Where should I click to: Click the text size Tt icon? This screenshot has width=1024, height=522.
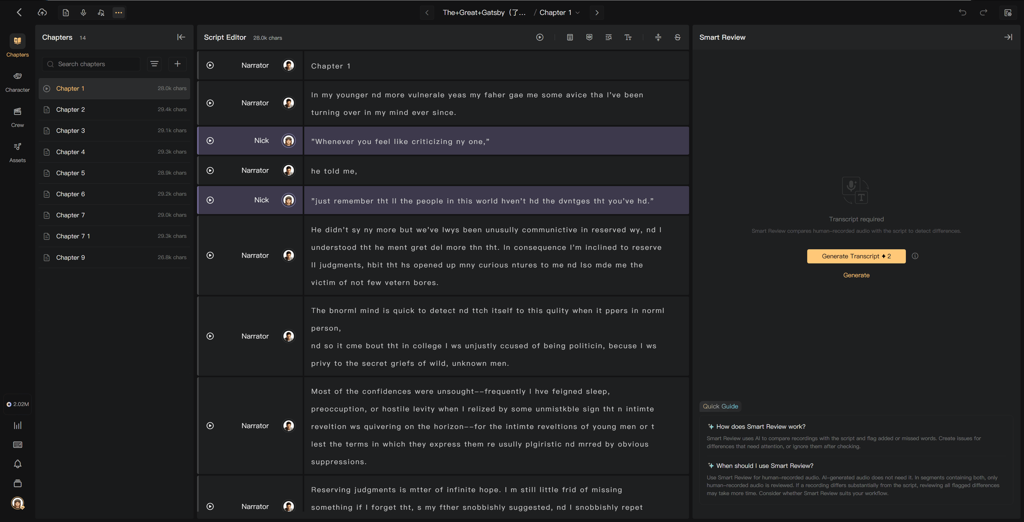[628, 37]
